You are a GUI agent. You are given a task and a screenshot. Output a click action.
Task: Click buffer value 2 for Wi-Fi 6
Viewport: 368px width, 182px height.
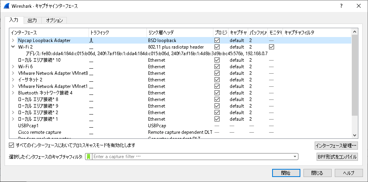pyautogui.click(x=250, y=67)
